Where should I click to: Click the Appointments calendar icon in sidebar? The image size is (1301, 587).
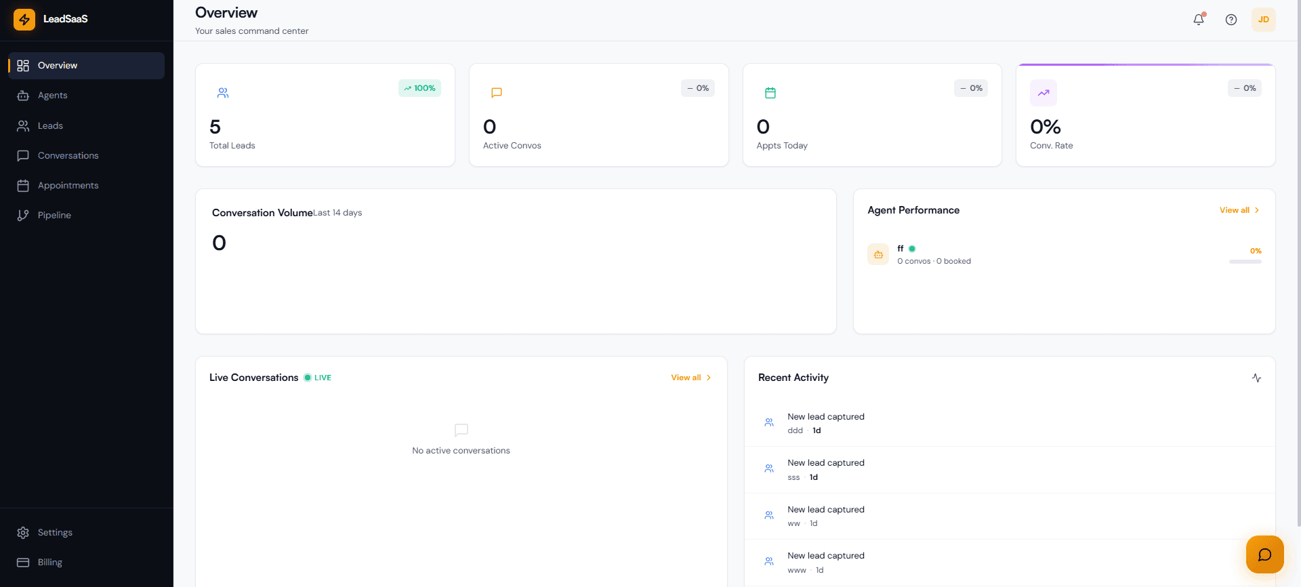(23, 185)
